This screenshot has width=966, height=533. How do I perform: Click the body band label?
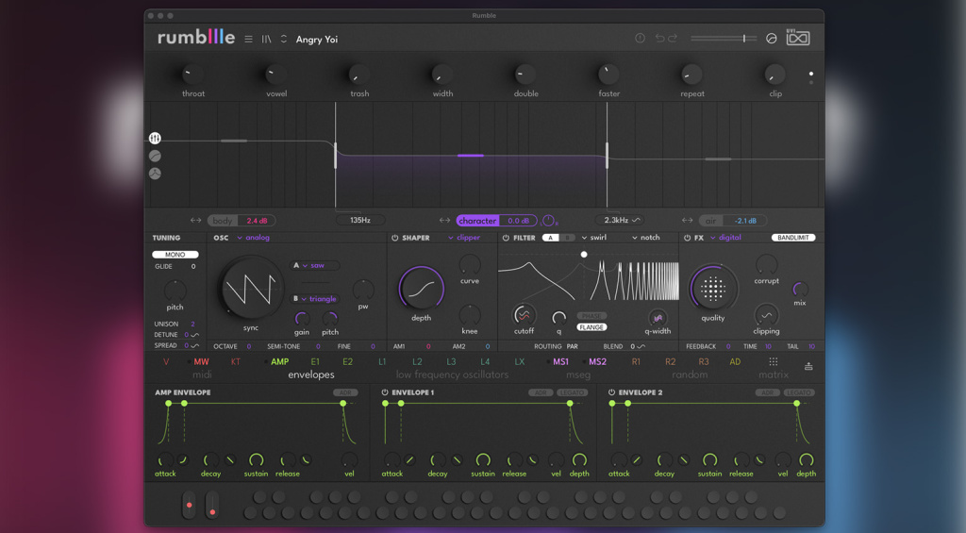pos(223,221)
